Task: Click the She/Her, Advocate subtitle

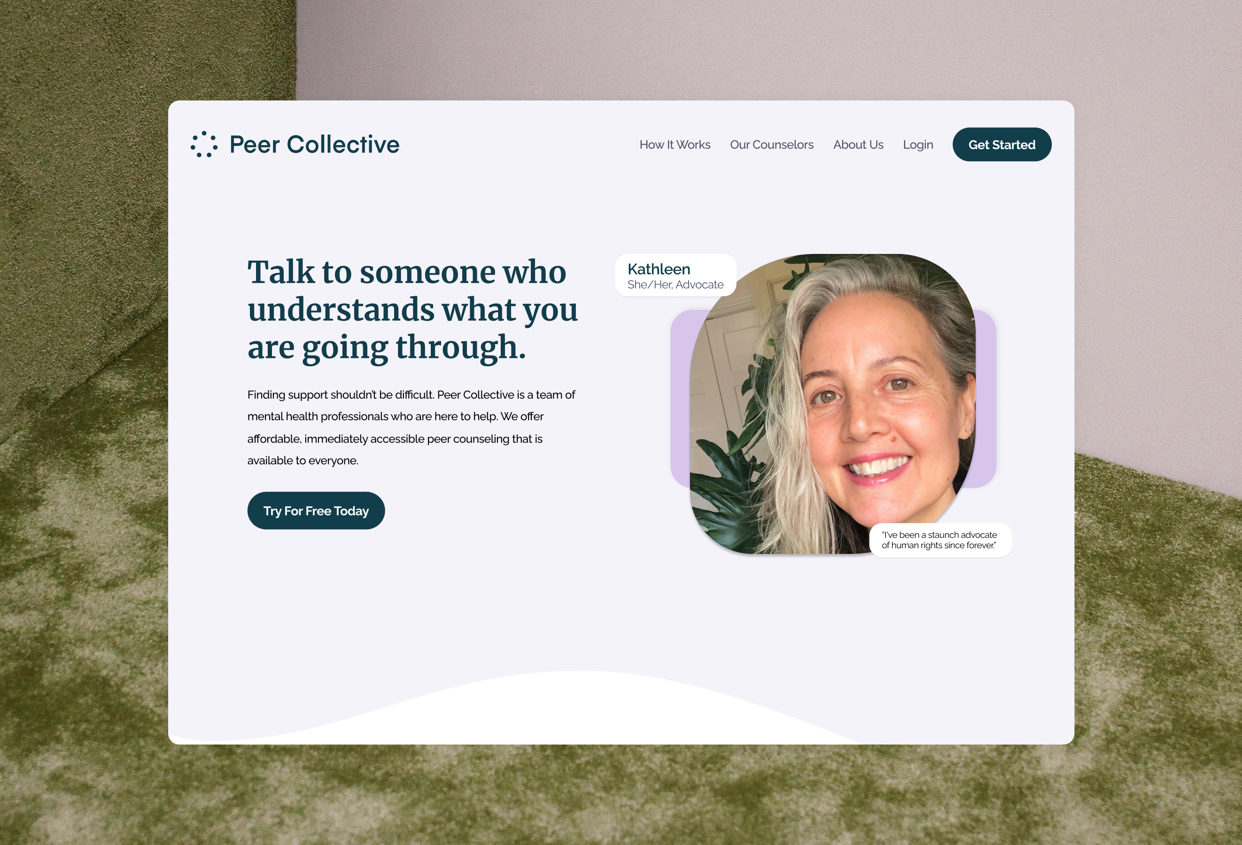Action: click(x=675, y=284)
